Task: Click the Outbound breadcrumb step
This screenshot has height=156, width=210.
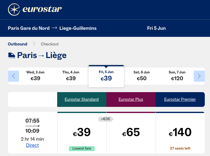Action: 18,44
